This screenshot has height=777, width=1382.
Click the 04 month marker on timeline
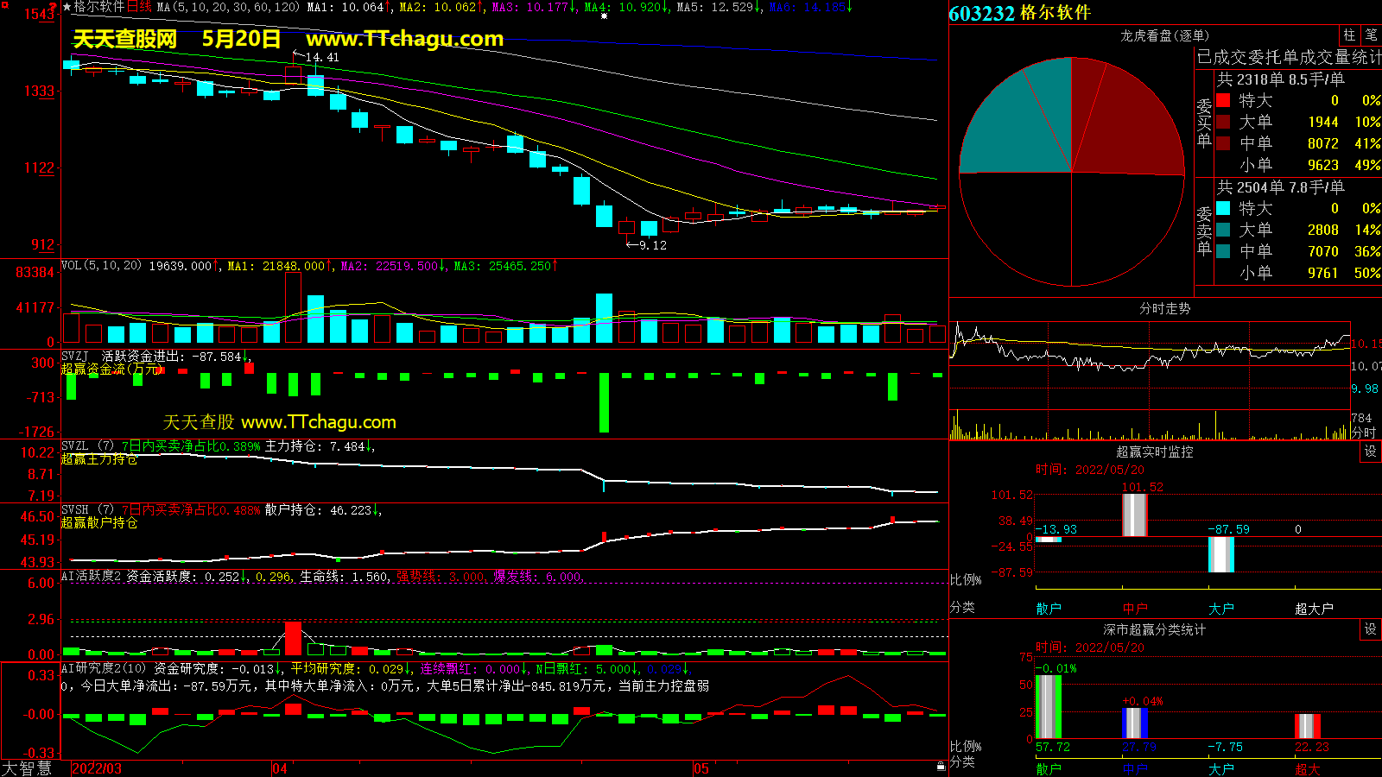click(x=280, y=768)
